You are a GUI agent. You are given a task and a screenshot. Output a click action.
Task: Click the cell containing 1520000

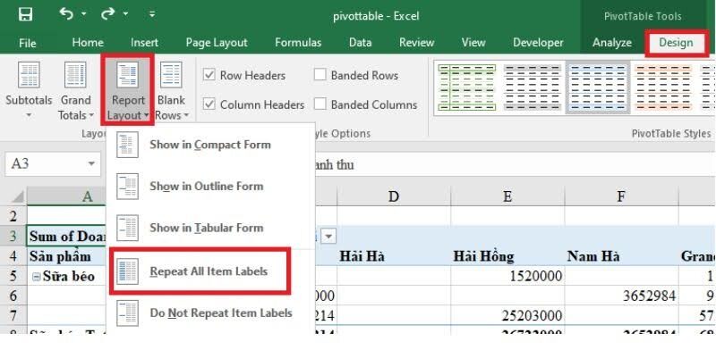(x=507, y=276)
